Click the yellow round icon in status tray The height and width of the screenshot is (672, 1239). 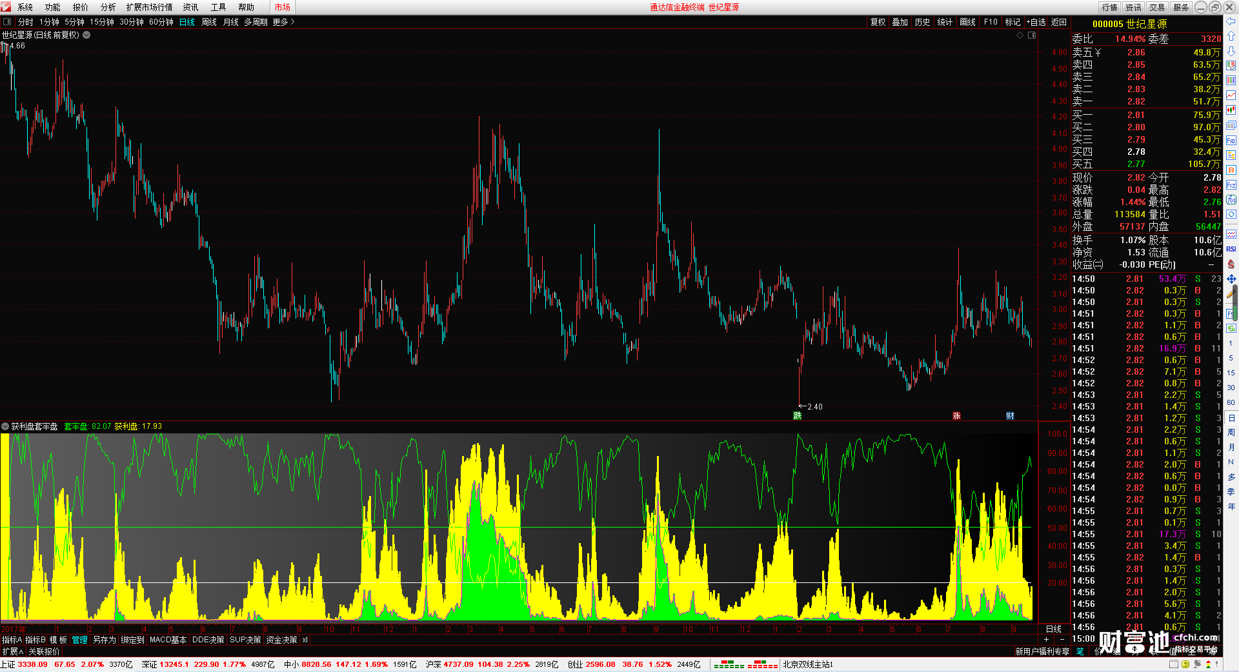[x=1185, y=664]
